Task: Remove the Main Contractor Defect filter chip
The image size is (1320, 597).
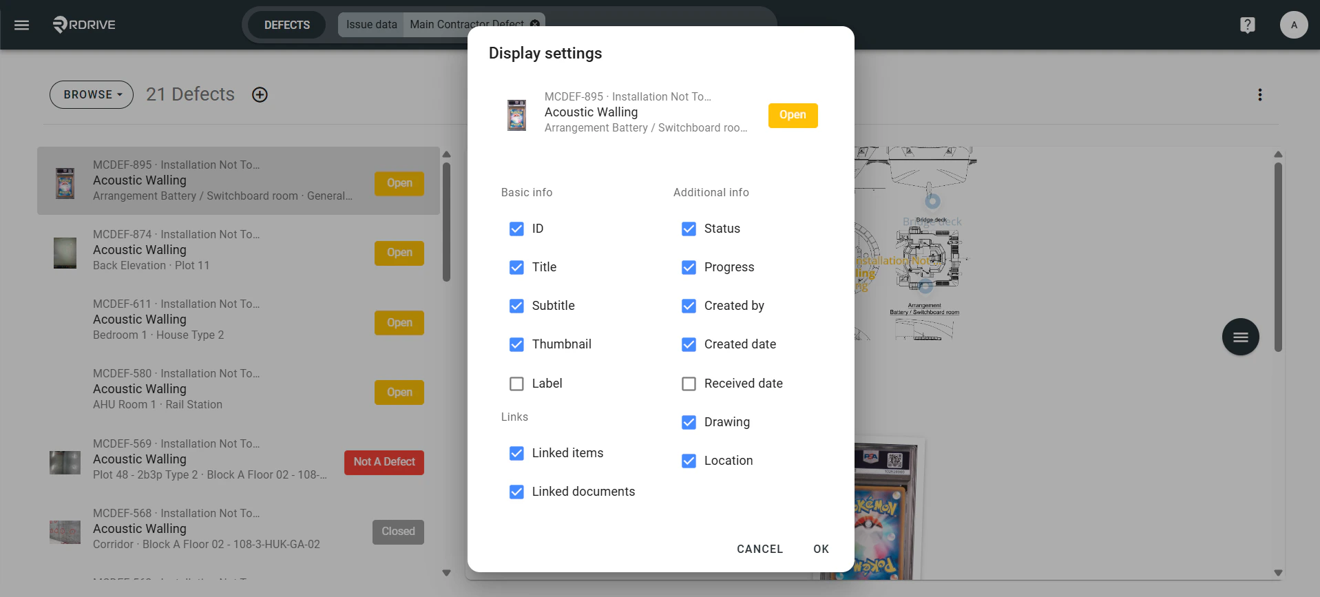Action: coord(535,24)
